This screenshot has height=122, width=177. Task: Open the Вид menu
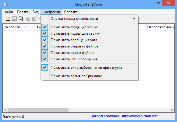(36, 12)
